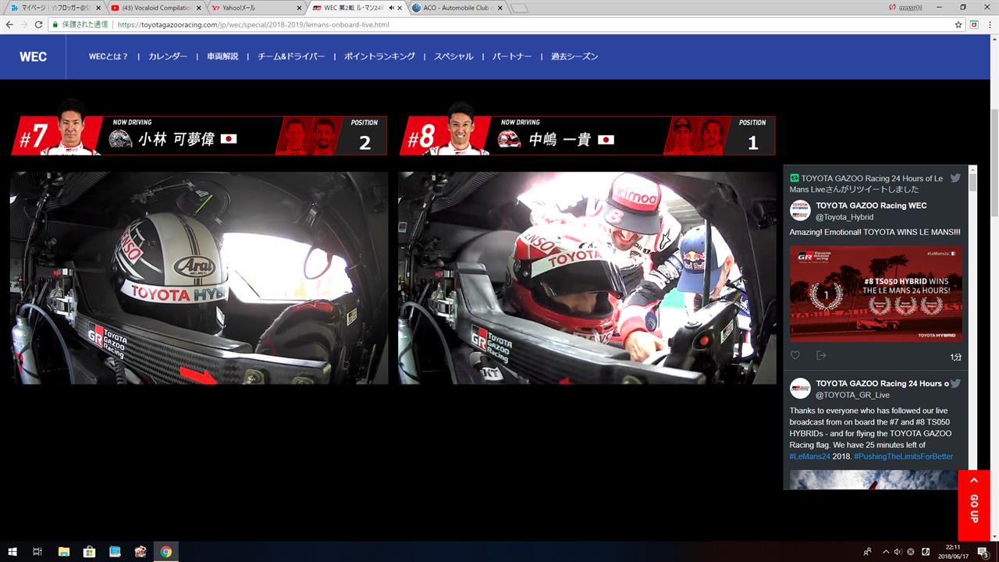Reload the page
The height and width of the screenshot is (562, 999).
(39, 24)
